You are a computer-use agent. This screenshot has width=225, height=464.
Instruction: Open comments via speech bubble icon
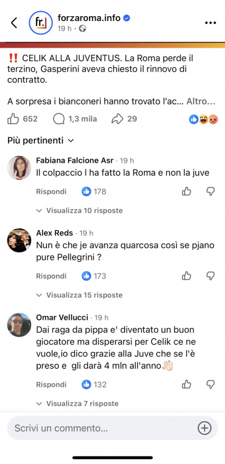point(59,119)
